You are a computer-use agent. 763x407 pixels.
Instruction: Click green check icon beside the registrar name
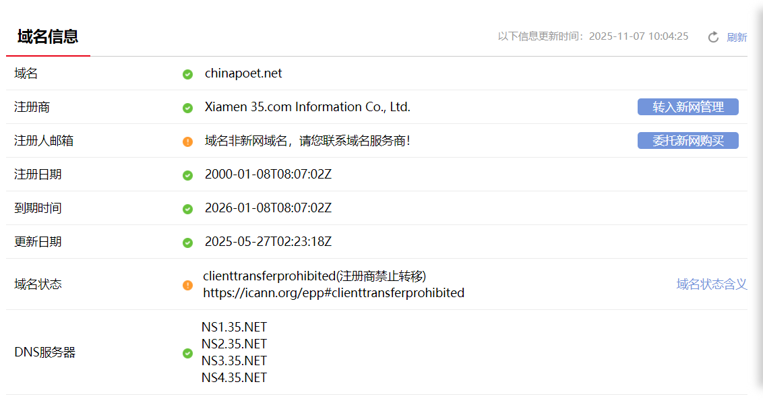point(188,108)
